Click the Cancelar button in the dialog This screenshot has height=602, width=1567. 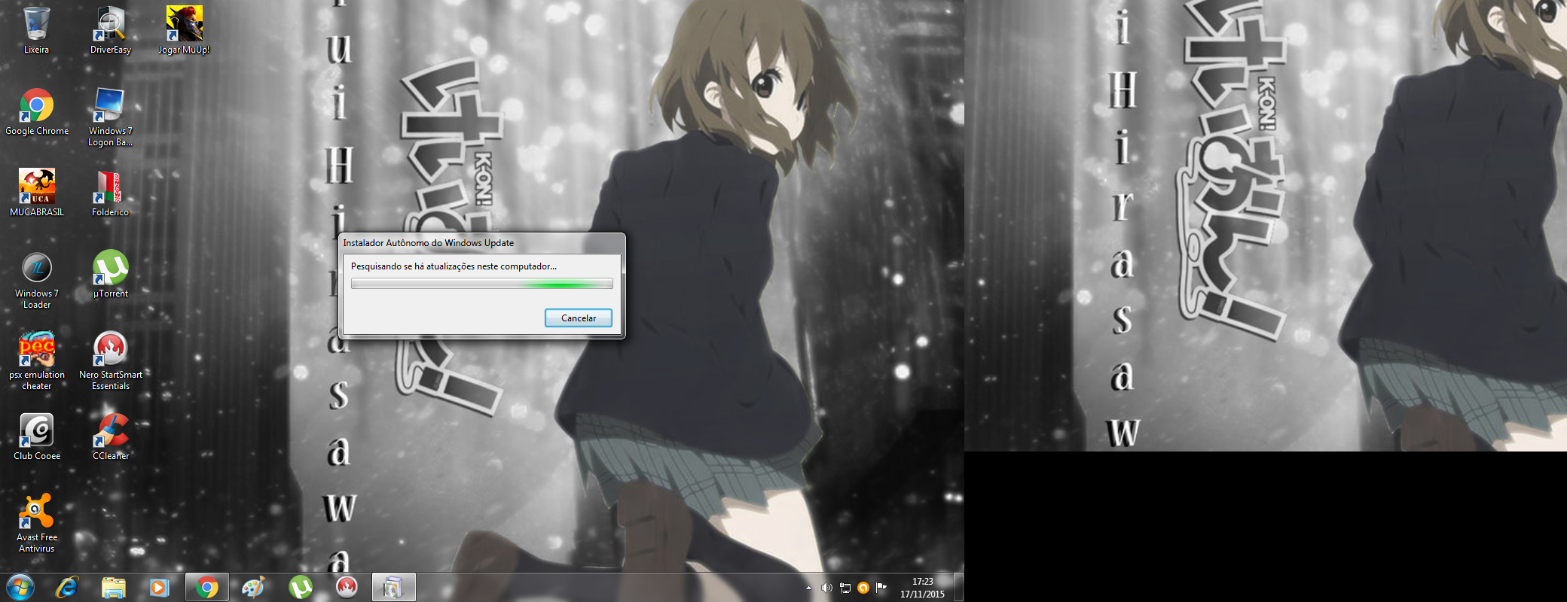[578, 318]
